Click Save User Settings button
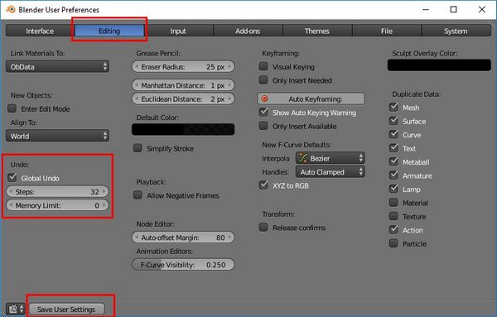 point(66,309)
